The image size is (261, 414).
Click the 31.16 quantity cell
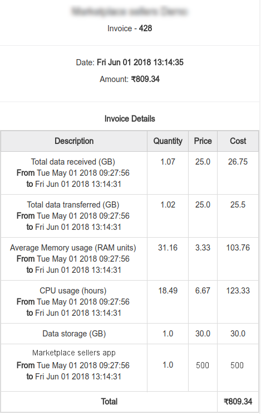[x=168, y=248]
